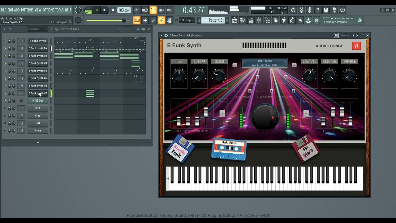Viewport: 396px width, 223px height.
Task: Click the save project floppy icon
Action: [326, 10]
